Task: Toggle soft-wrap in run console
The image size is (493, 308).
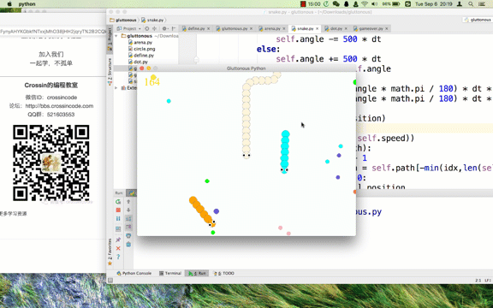Action: pos(128,218)
